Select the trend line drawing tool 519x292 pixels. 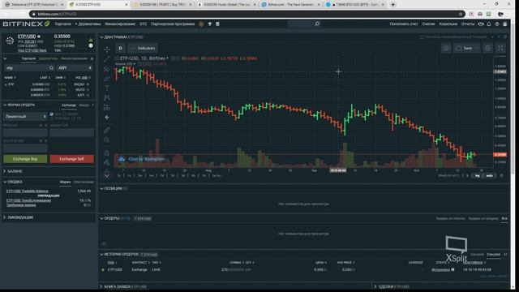coord(106,59)
